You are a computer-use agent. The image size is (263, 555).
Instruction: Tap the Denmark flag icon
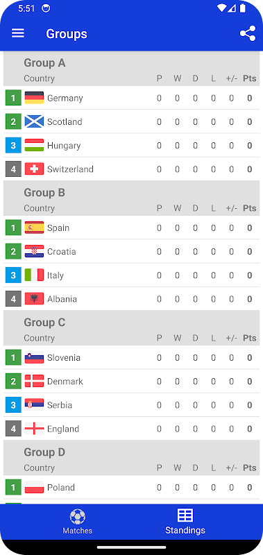point(34,381)
